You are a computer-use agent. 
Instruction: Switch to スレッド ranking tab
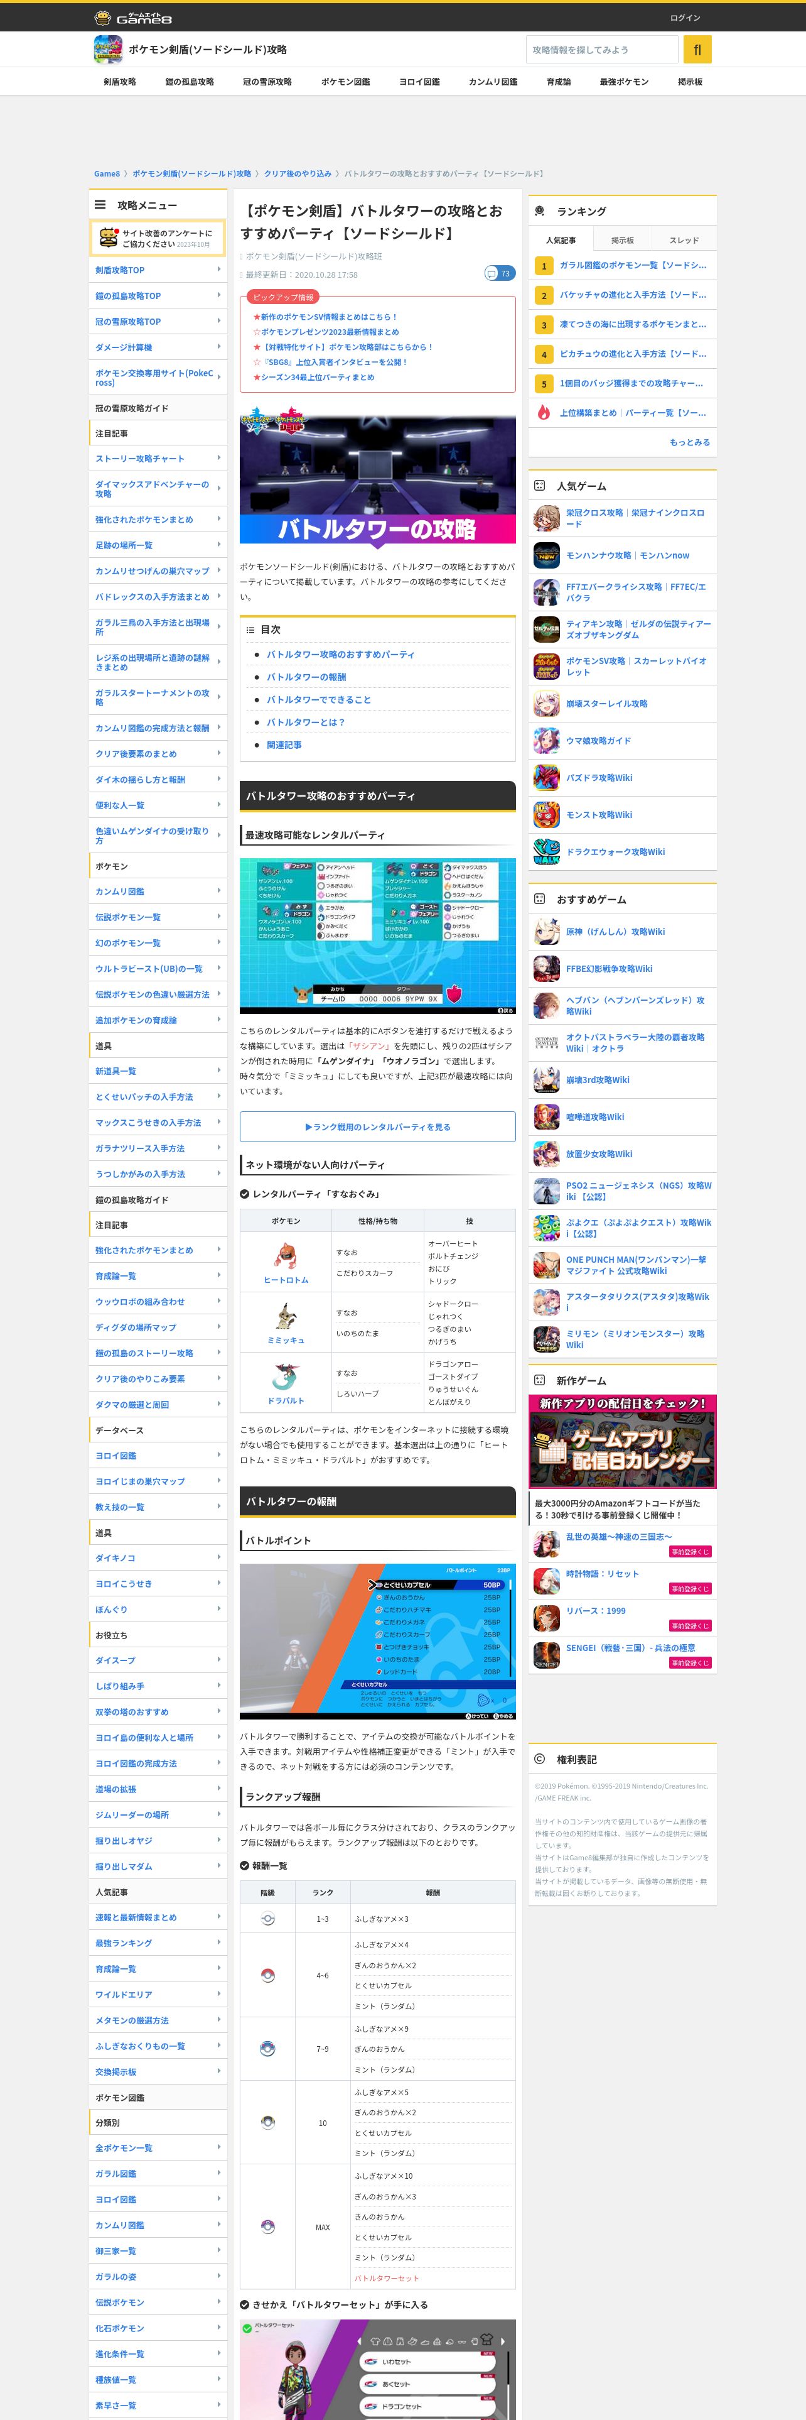[684, 241]
